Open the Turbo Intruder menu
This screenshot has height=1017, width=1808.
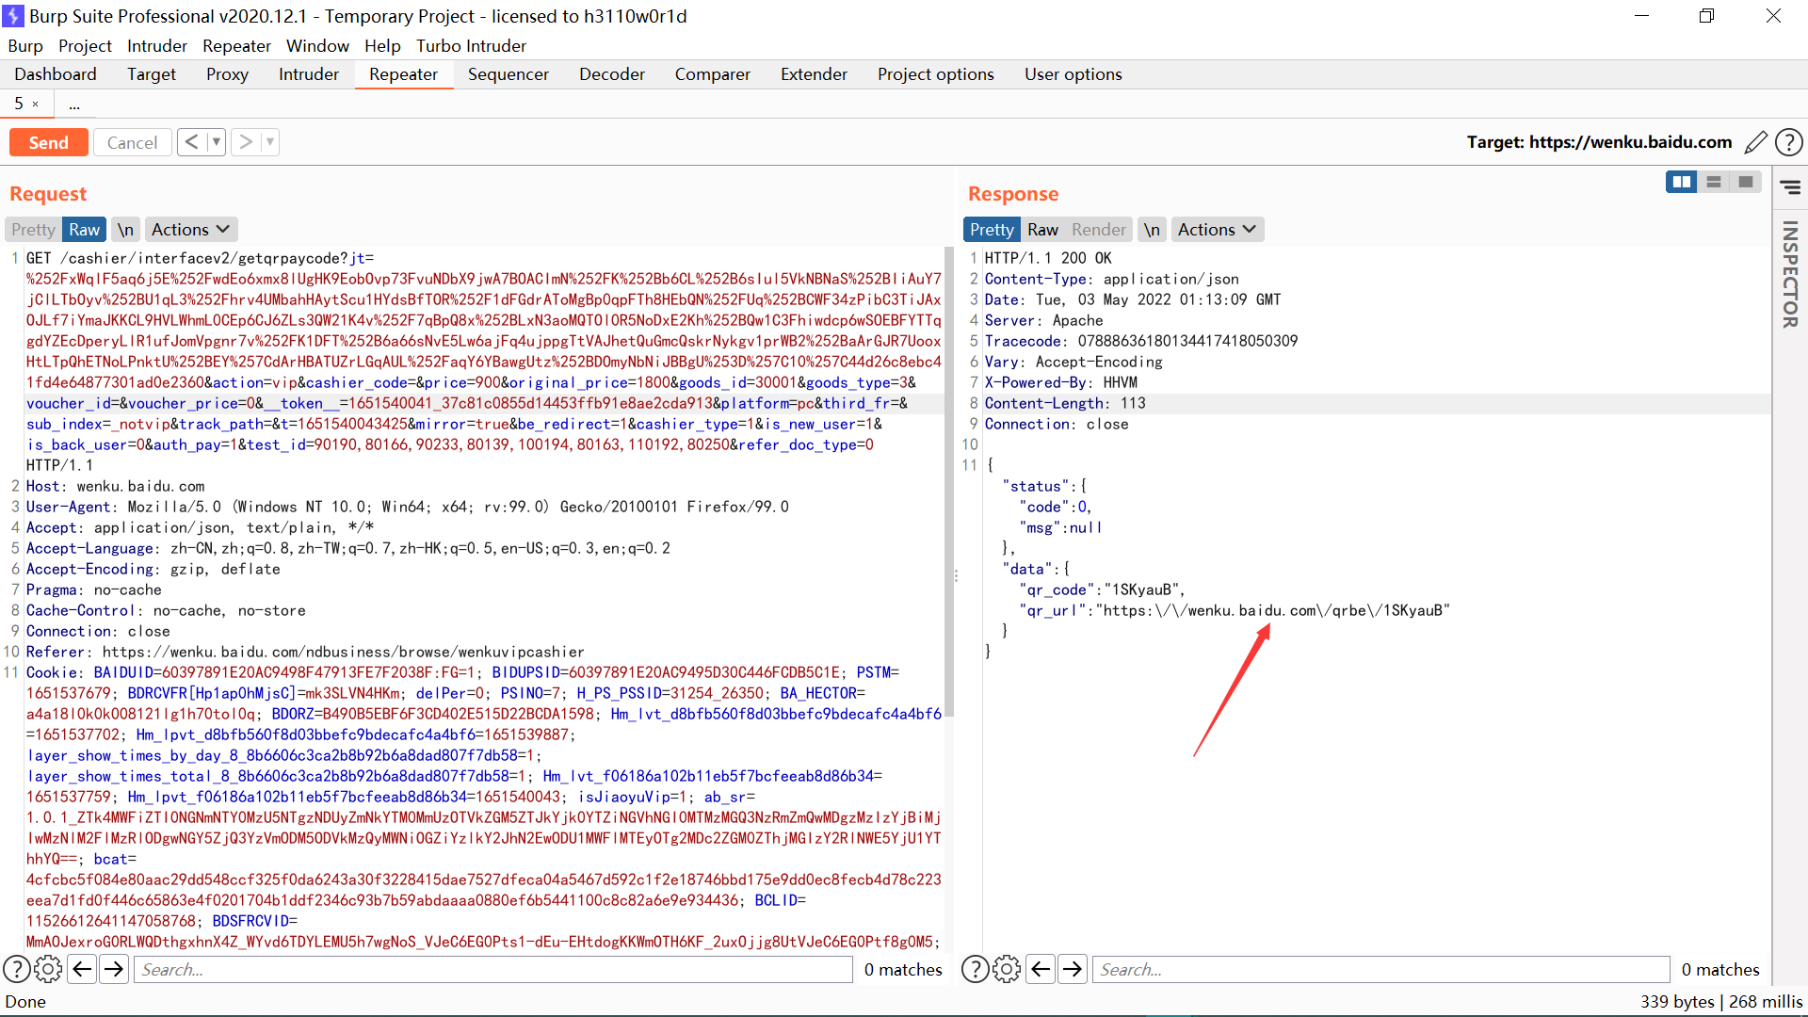[x=471, y=46]
